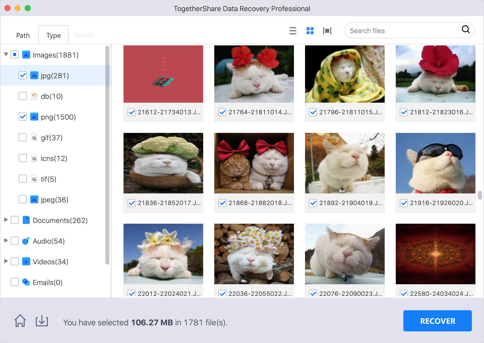Toggle the png(1500) checkbox off
484x343 pixels.
coord(23,117)
